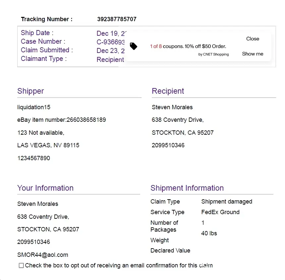The image size is (285, 280).
Task: Click the FedEx Ground service type value
Action: tap(220, 212)
